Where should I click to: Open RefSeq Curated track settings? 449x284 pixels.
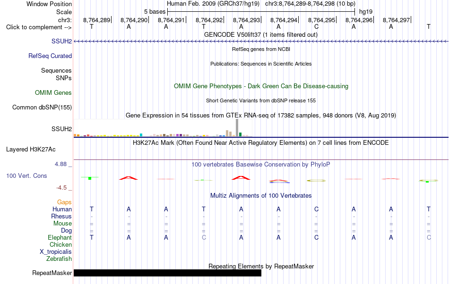(50, 56)
